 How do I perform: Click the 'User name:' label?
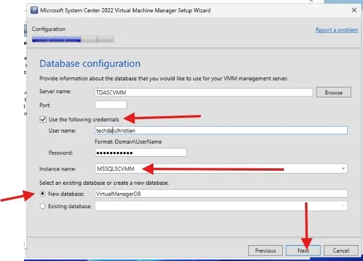pos(62,131)
